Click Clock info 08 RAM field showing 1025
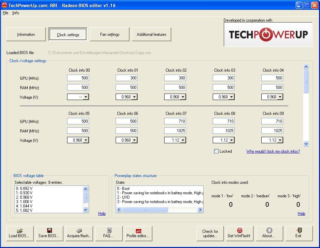The height and width of the screenshot is (248, 320). click(224, 131)
